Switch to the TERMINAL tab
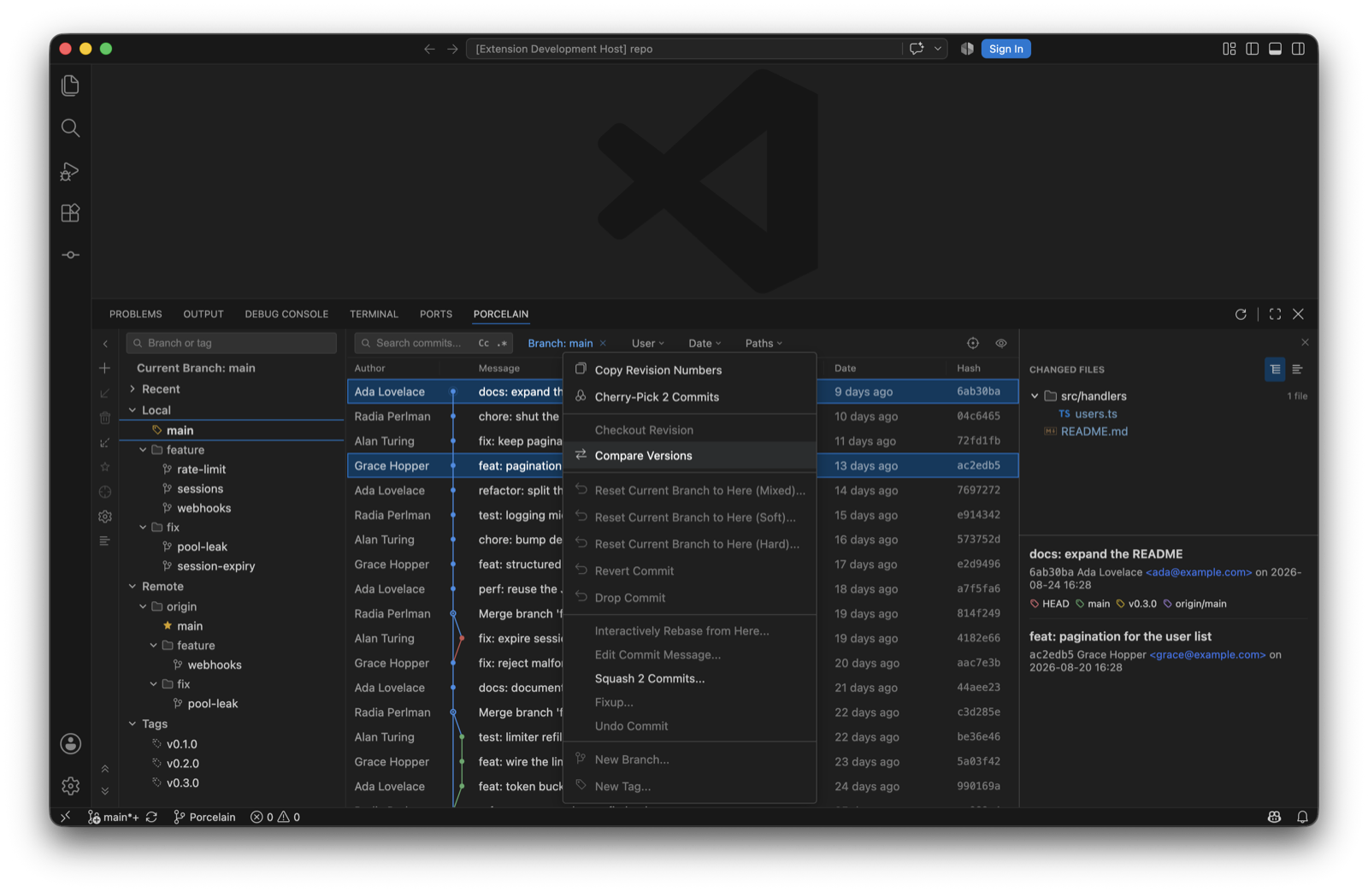The width and height of the screenshot is (1368, 892). coord(374,314)
